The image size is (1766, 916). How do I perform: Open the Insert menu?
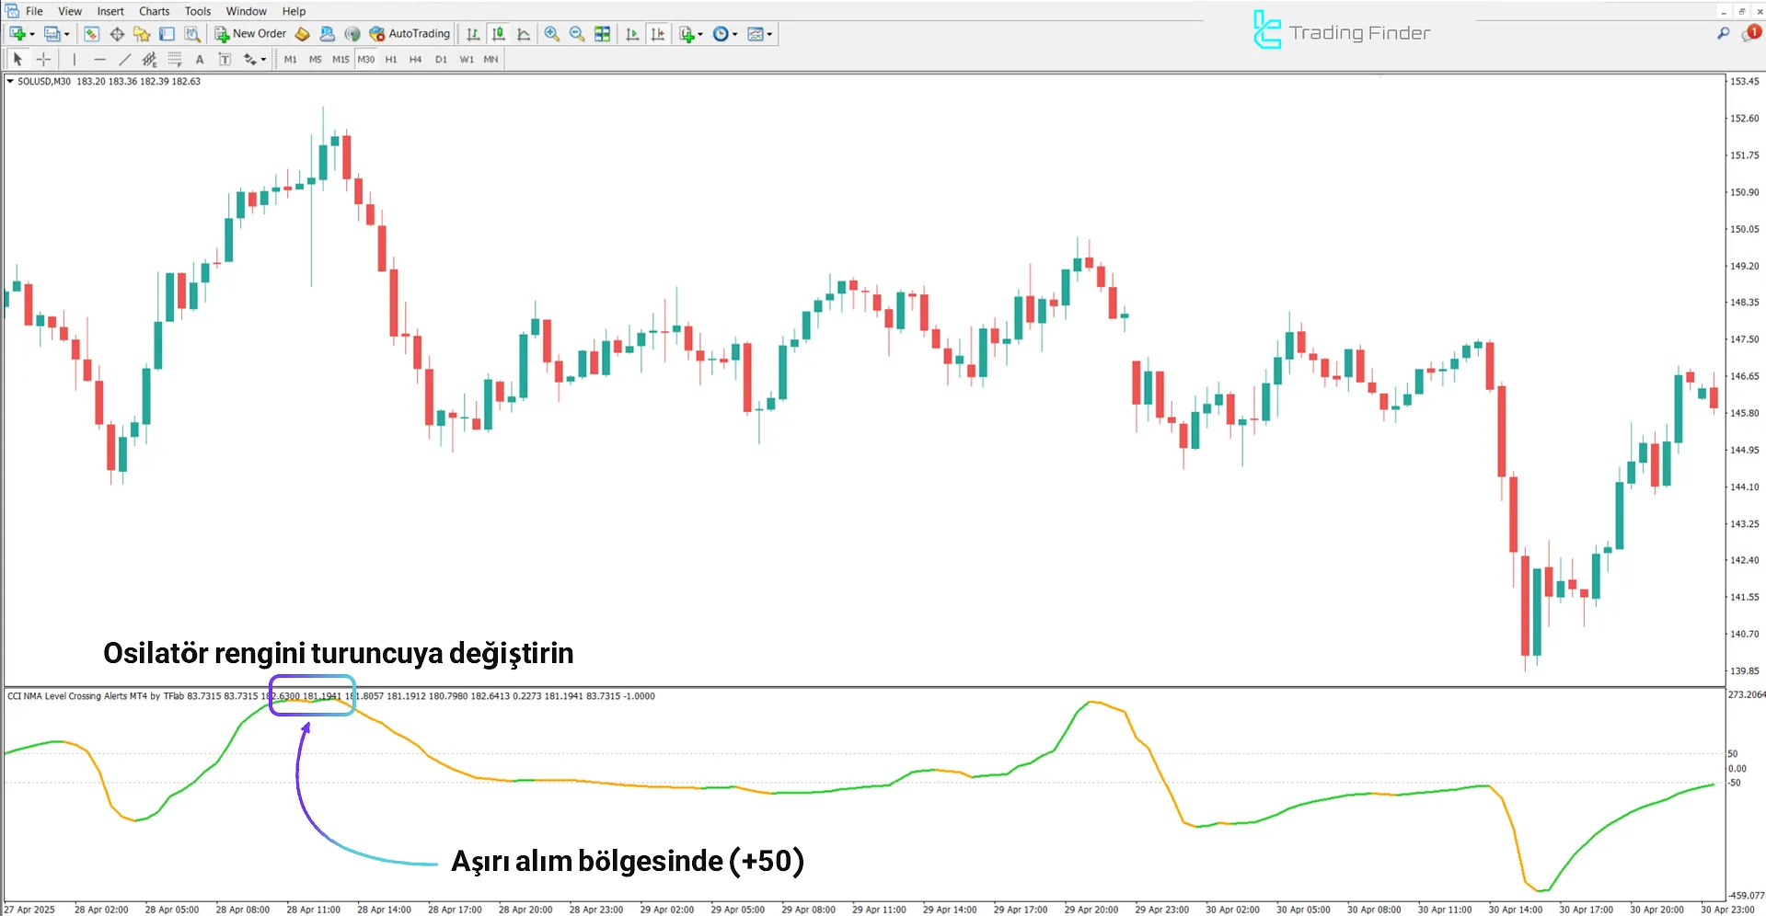point(110,11)
